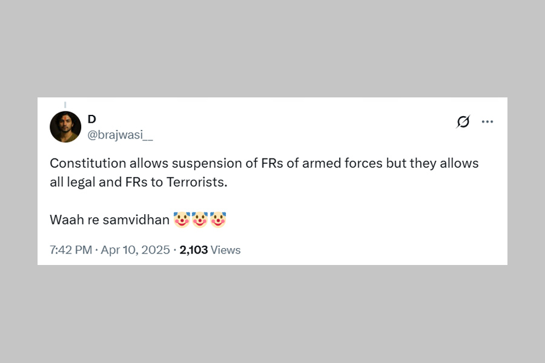The image size is (545, 363).
Task: Click the user's profile avatar photo
Action: (x=65, y=127)
